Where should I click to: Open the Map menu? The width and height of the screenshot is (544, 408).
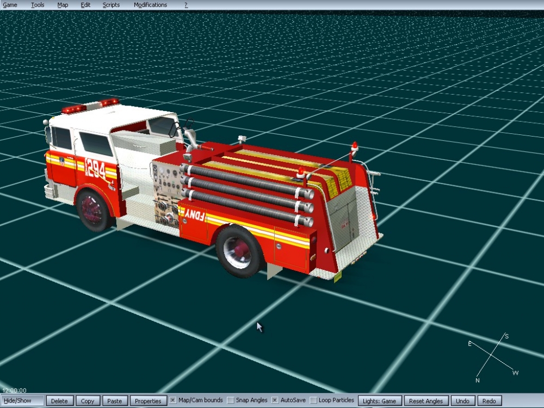(63, 5)
